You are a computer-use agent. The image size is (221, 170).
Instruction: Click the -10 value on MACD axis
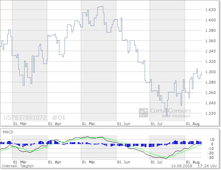211,149
